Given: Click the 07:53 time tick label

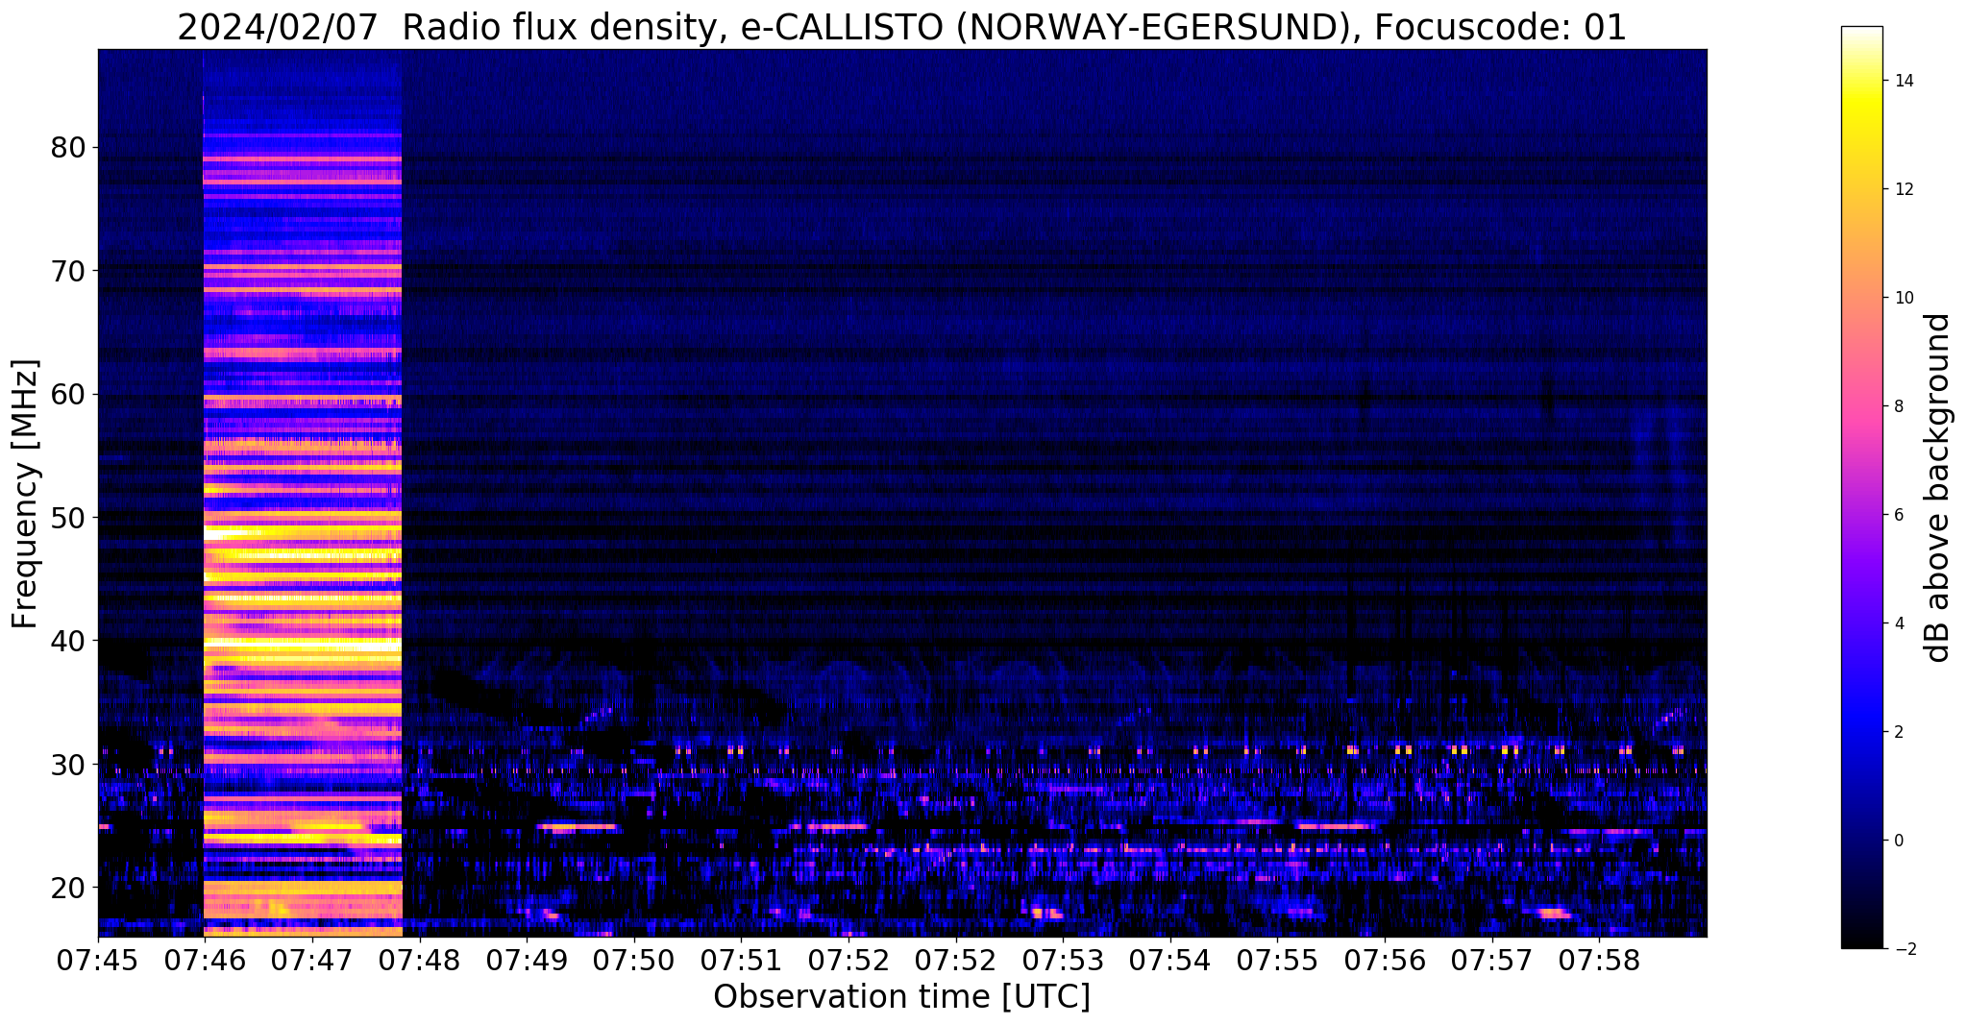Looking at the screenshot, I should [x=1064, y=959].
